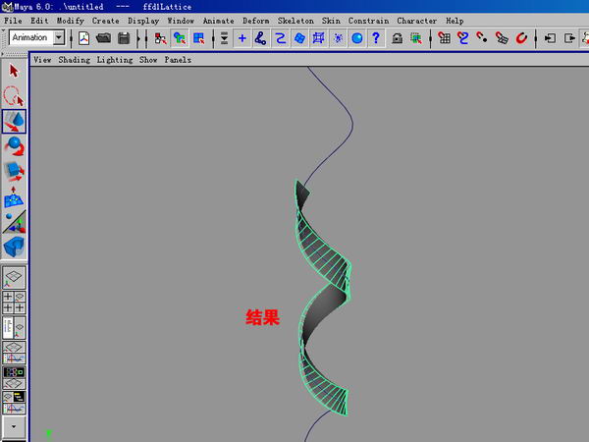Image resolution: width=589 pixels, height=442 pixels.
Task: Open the Skeleton menu
Action: 295,21
